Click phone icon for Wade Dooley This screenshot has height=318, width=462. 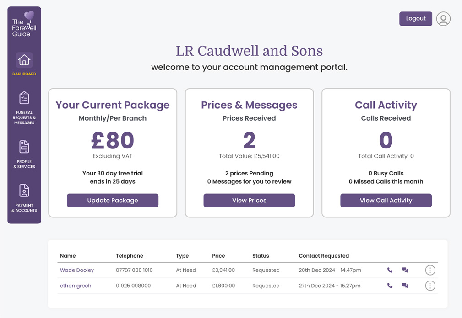(x=390, y=270)
